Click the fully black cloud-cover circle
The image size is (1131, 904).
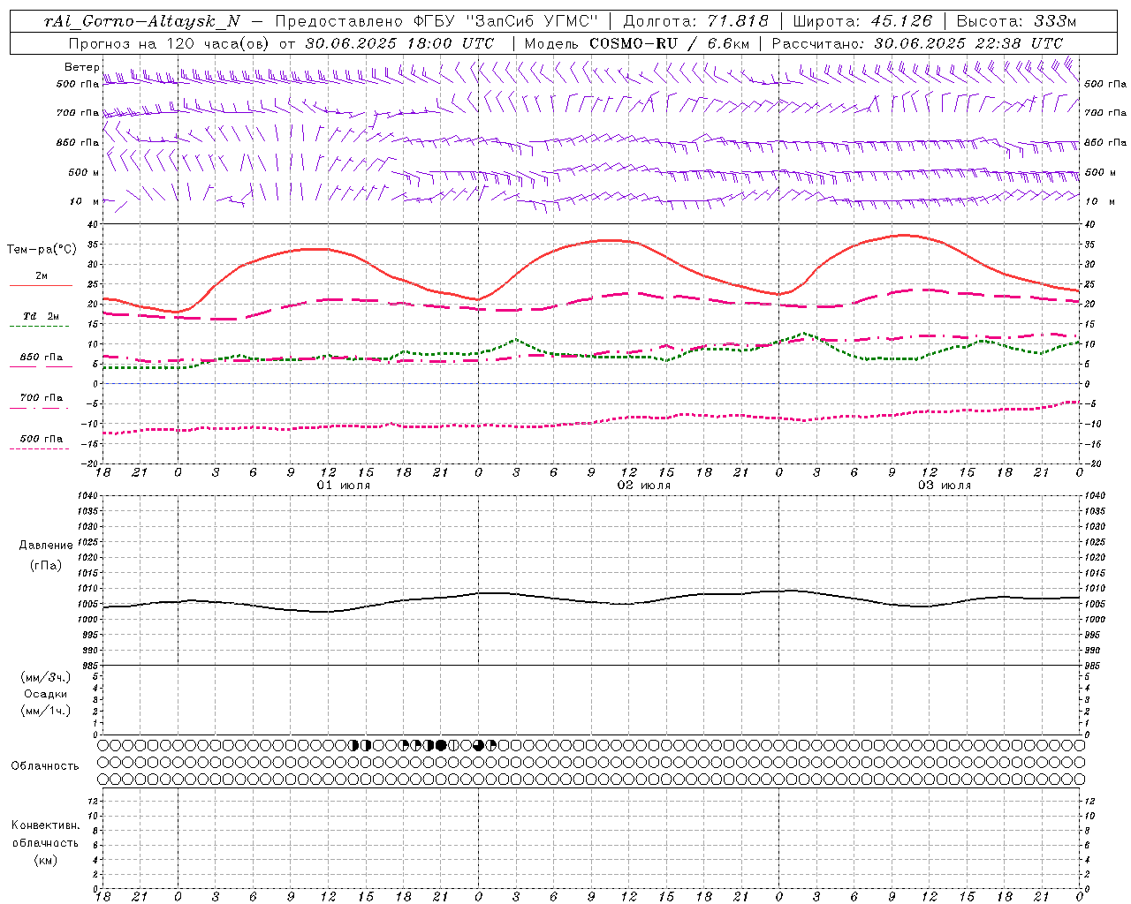441,745
